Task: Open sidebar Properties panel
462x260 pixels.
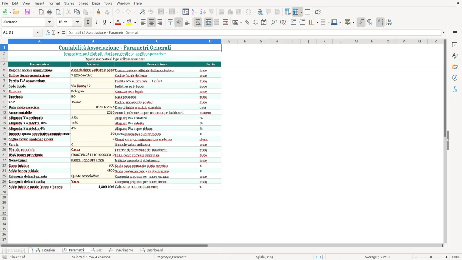Action: pos(455,44)
